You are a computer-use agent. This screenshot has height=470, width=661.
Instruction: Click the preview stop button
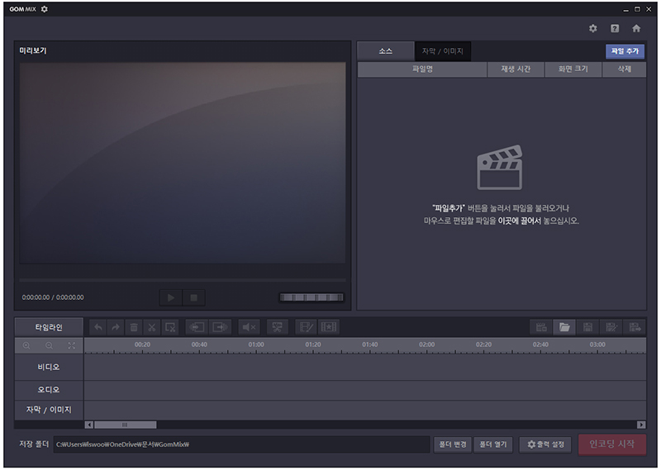[x=194, y=297]
